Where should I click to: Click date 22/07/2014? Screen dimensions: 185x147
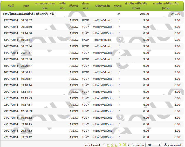pyautogui.click(x=11, y=105)
